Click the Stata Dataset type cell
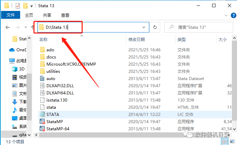The width and height of the screenshot is (237, 145). pos(191,79)
